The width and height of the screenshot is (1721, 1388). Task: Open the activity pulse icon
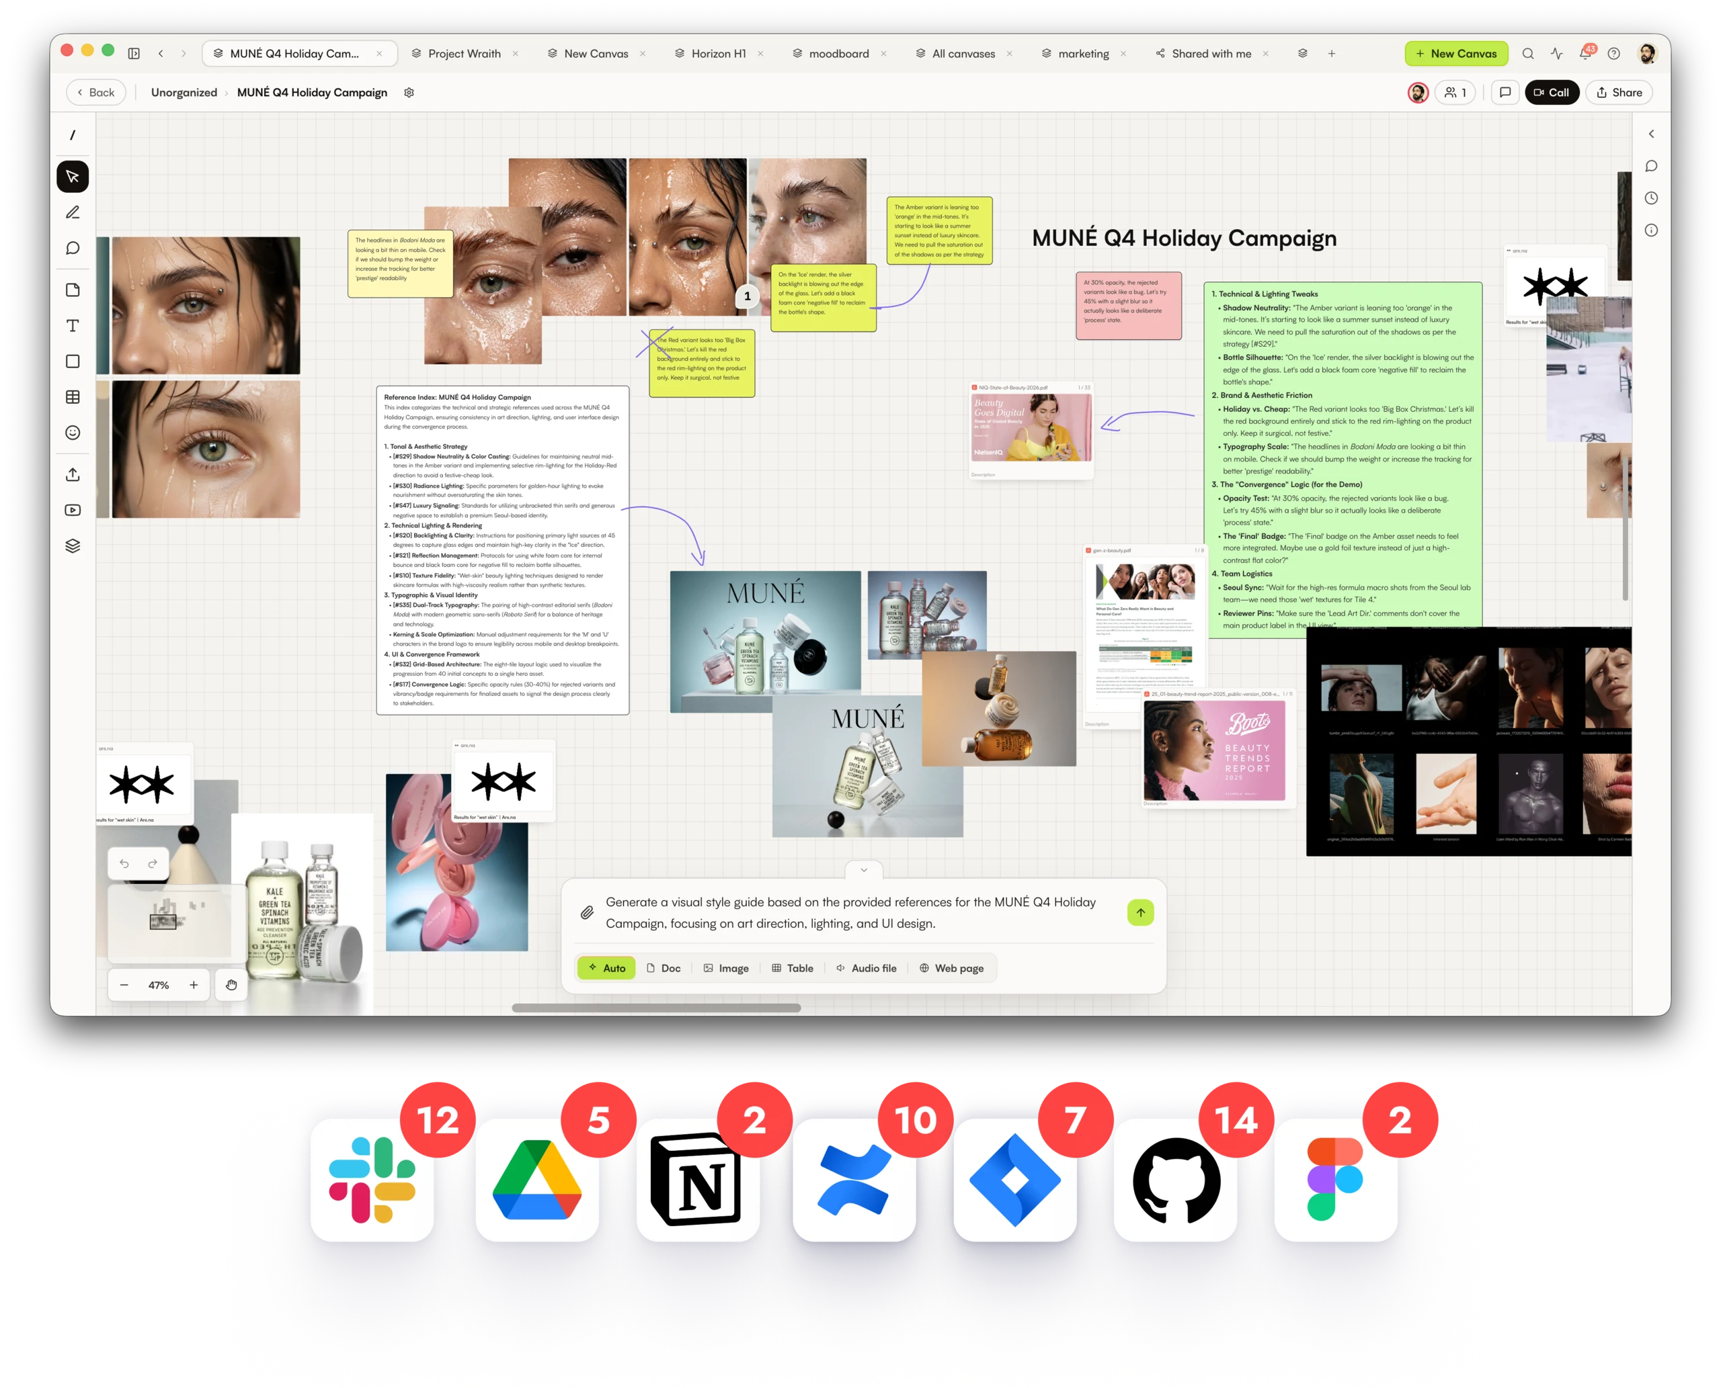coord(1556,54)
